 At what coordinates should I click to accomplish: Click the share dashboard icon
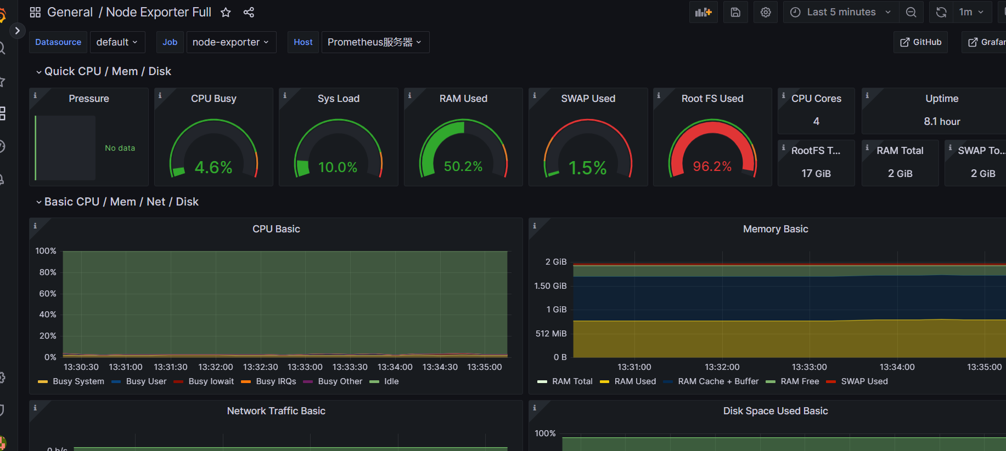click(x=249, y=13)
